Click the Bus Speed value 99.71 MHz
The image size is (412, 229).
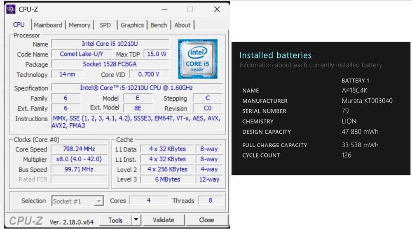[x=79, y=169]
